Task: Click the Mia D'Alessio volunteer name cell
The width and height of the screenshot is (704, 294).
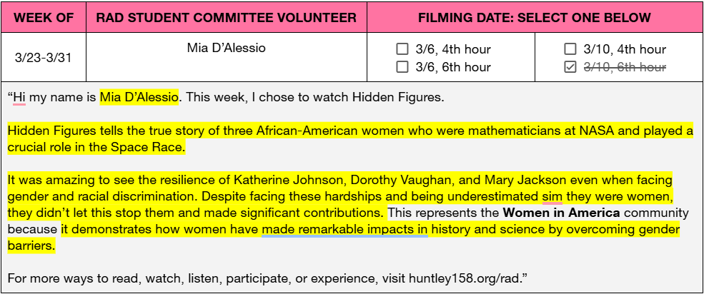Action: click(226, 49)
